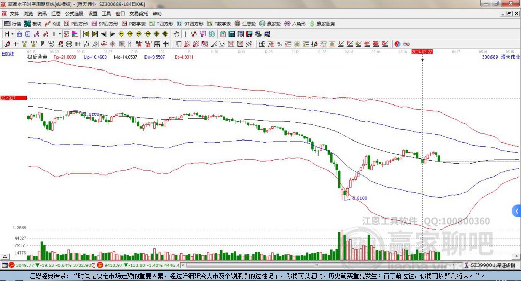Click the Tp=21.8088 value

65,57
